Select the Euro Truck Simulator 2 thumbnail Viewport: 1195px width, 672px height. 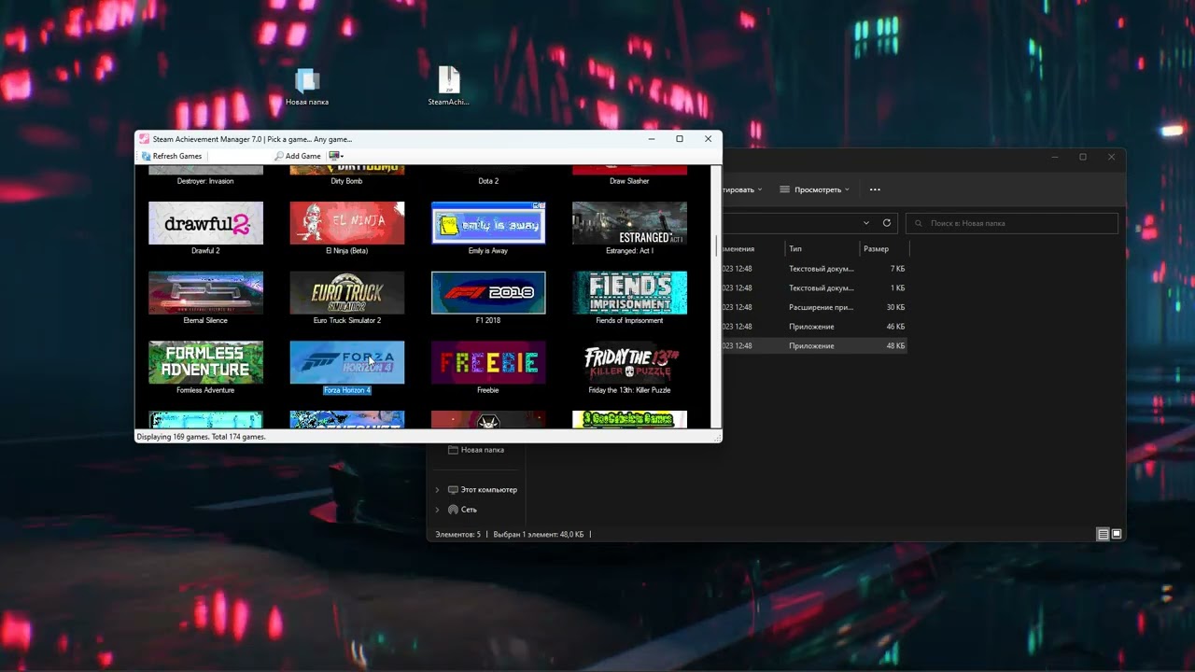(x=346, y=293)
